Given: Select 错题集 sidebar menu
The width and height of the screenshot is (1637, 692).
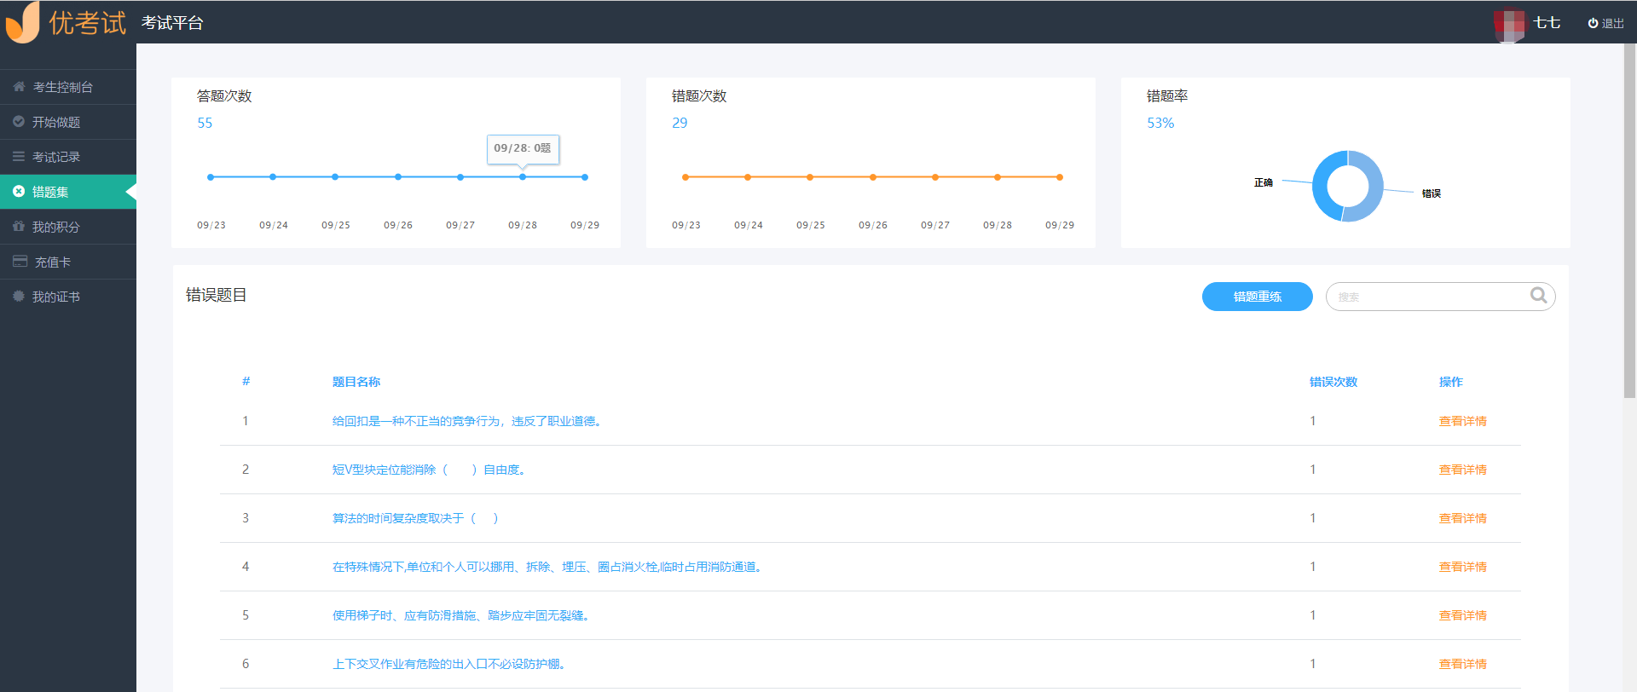Looking at the screenshot, I should coord(68,192).
